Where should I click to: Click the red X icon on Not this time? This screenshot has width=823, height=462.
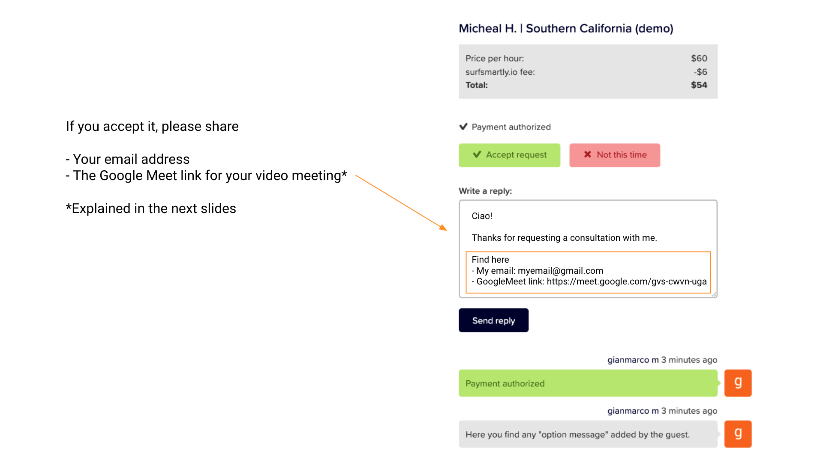pos(587,154)
